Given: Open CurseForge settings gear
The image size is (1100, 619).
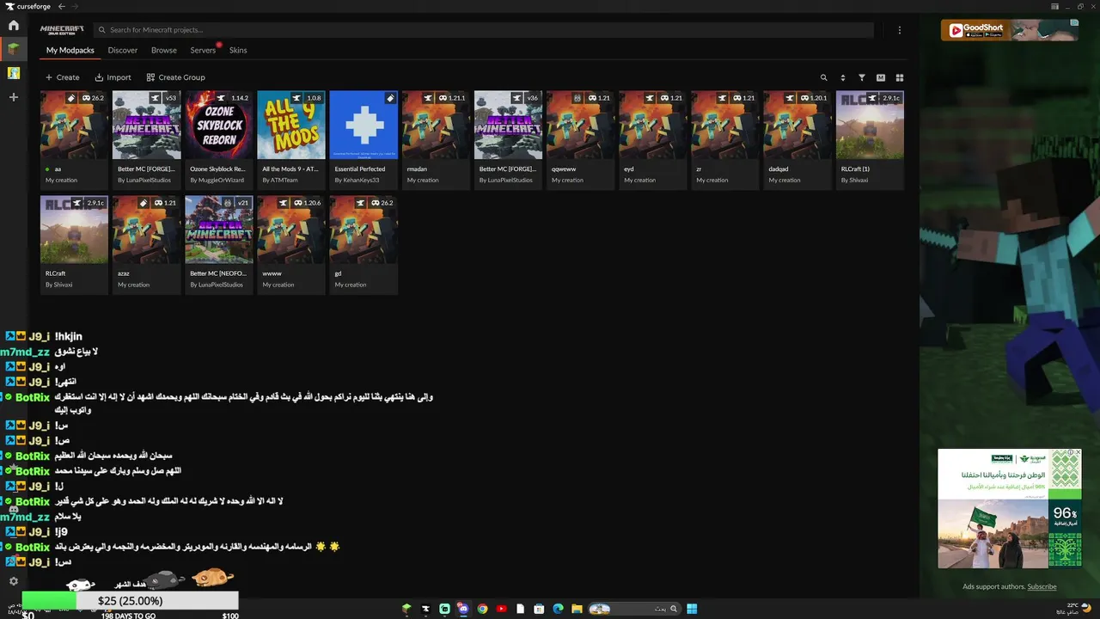Looking at the screenshot, I should tap(14, 581).
